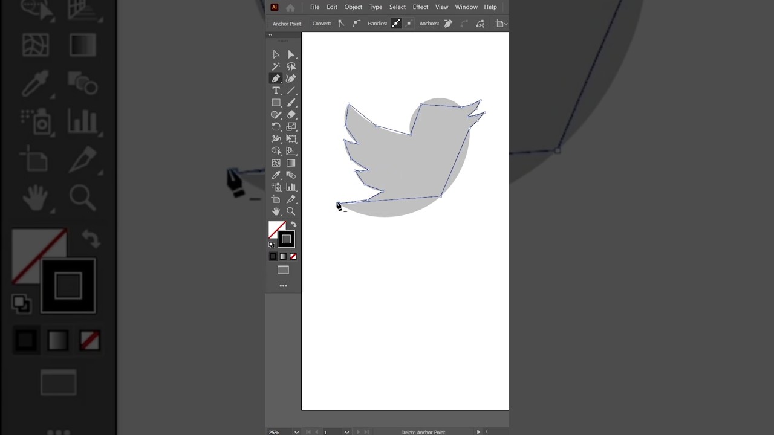The height and width of the screenshot is (435, 774).
Task: Choose the Eraser tool
Action: point(291,115)
